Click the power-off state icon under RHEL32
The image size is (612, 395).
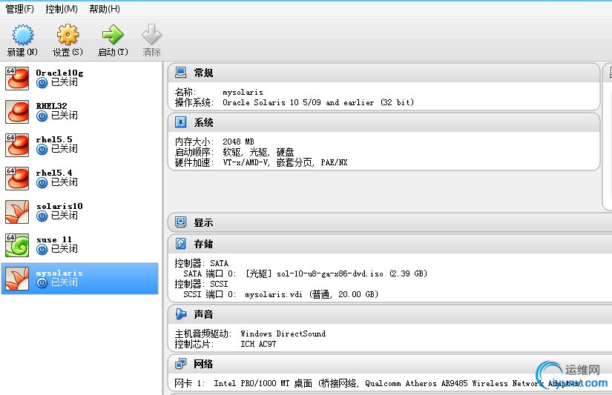coord(42,116)
